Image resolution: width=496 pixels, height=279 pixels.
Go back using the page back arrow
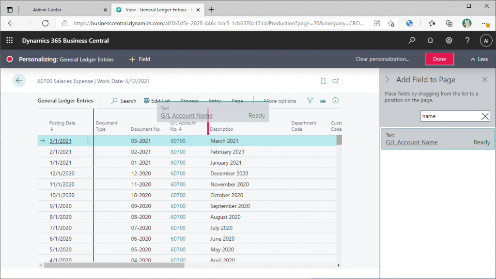19,80
